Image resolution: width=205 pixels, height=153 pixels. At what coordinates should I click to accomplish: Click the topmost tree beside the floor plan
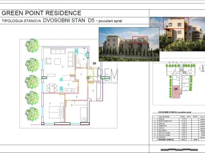32,45
